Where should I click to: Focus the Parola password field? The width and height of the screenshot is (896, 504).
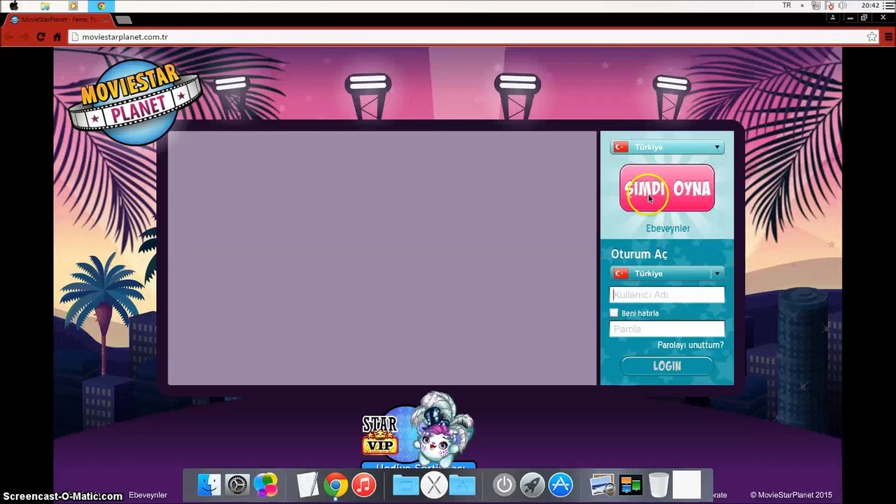pos(667,329)
